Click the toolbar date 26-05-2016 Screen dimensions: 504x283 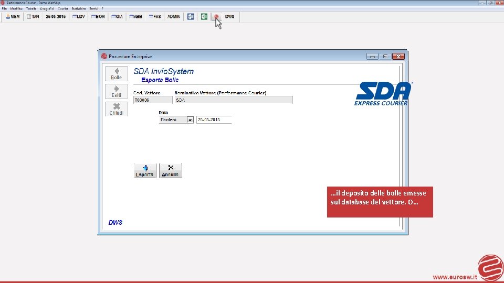(x=56, y=17)
